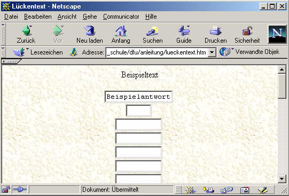Minimize the Netscape window
The height and width of the screenshot is (196, 289).
263,6
